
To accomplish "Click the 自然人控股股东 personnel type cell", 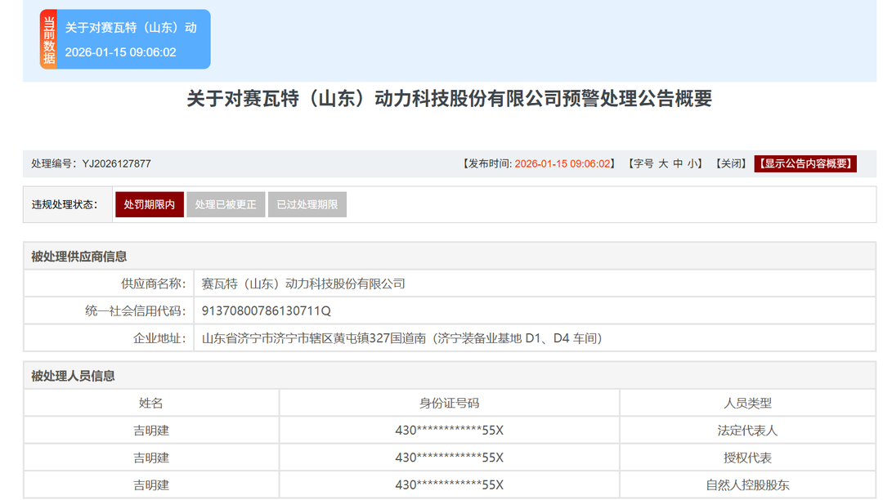I will pos(747,484).
